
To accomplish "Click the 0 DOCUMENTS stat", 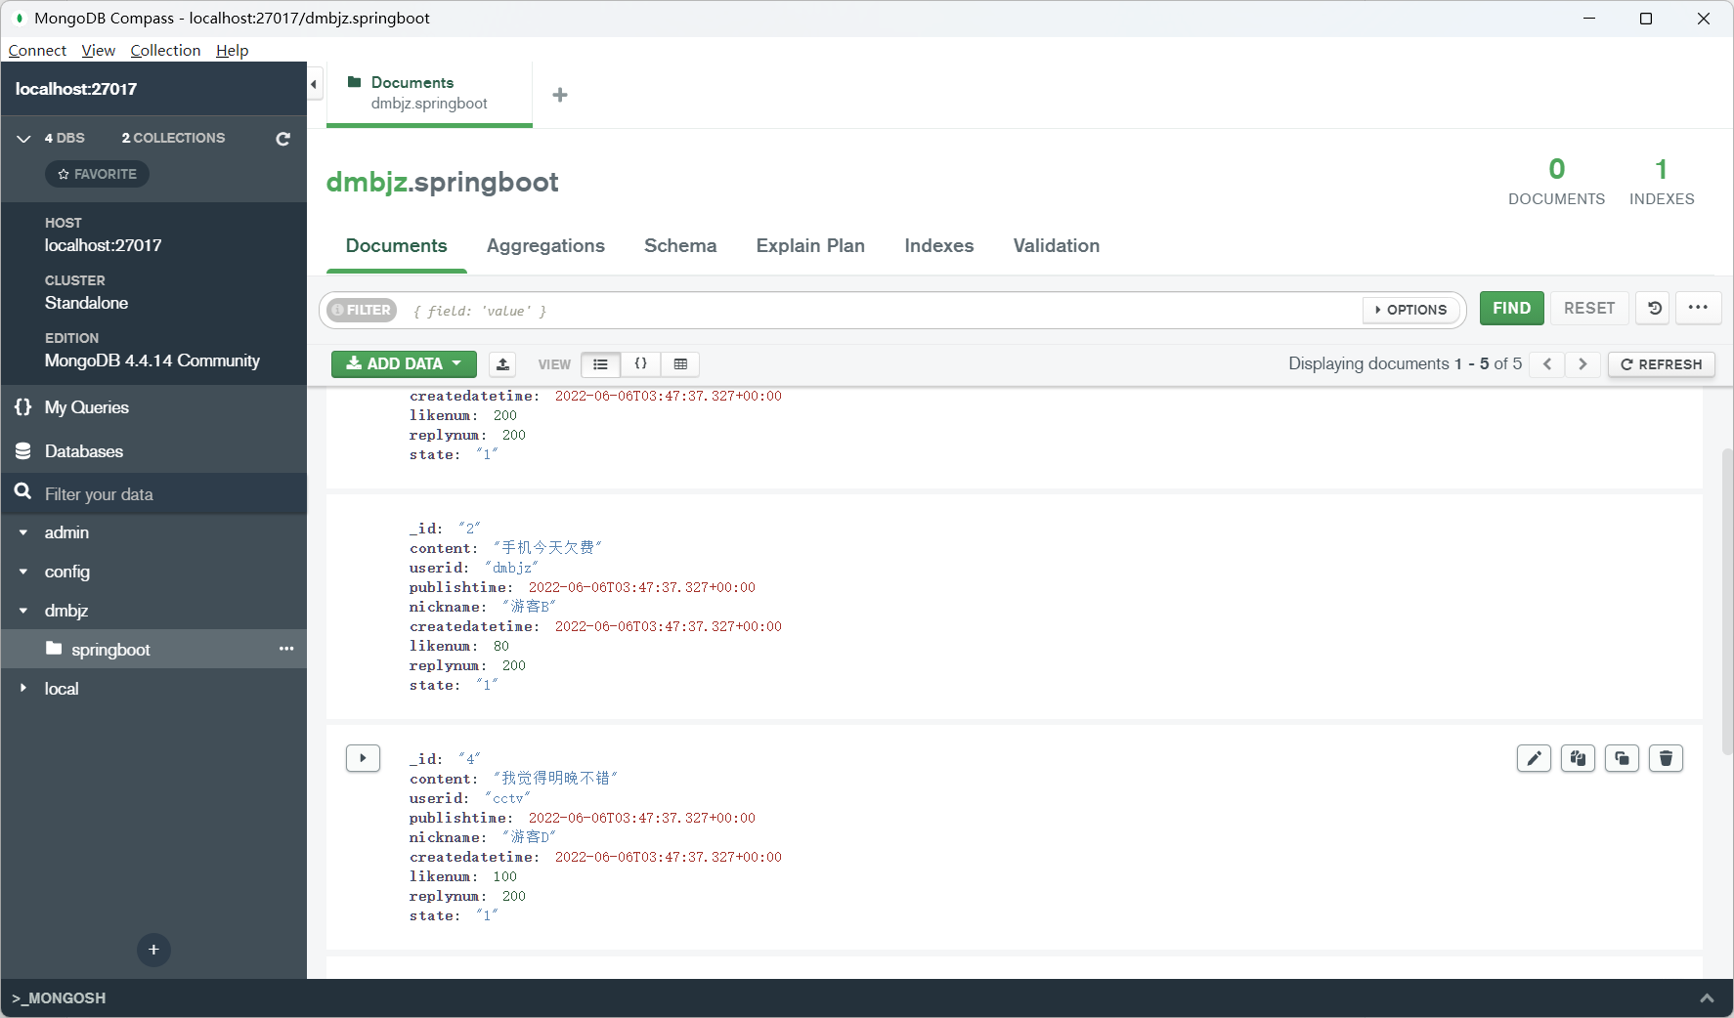I will [x=1556, y=182].
